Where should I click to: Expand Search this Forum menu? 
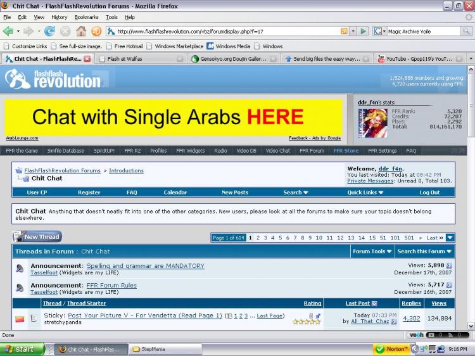(424, 251)
